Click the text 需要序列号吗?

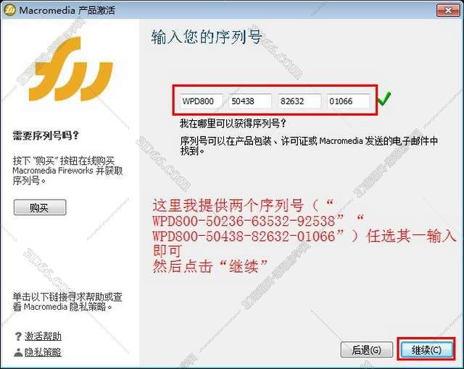[46, 135]
